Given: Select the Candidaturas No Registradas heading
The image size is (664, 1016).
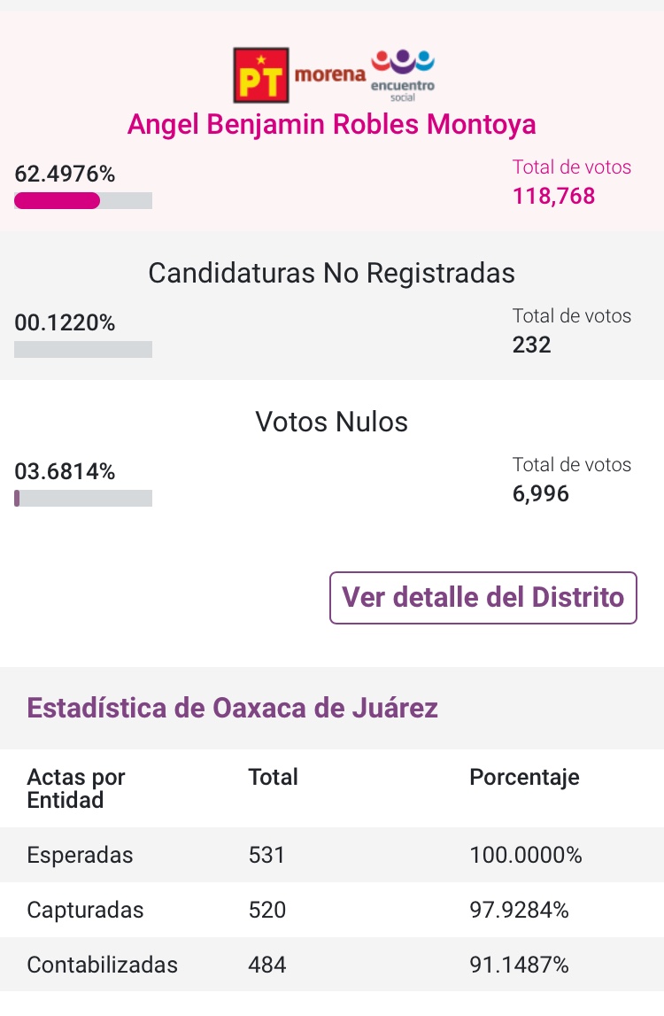Looking at the screenshot, I should (332, 273).
